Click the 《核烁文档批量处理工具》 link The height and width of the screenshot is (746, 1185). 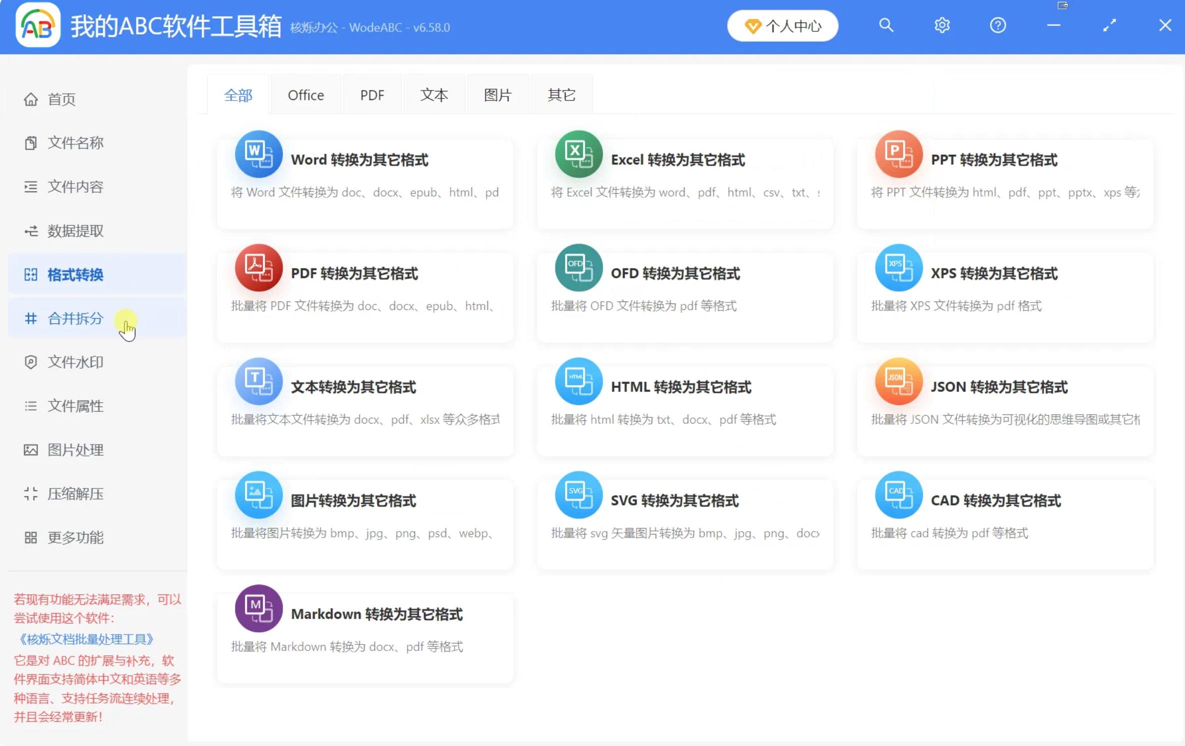[85, 639]
